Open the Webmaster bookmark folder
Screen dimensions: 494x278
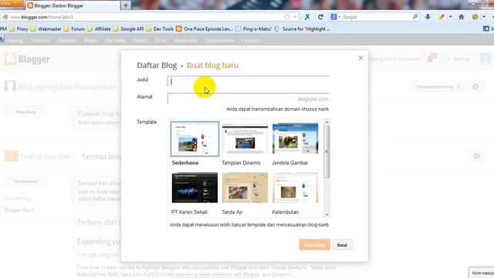[46, 29]
